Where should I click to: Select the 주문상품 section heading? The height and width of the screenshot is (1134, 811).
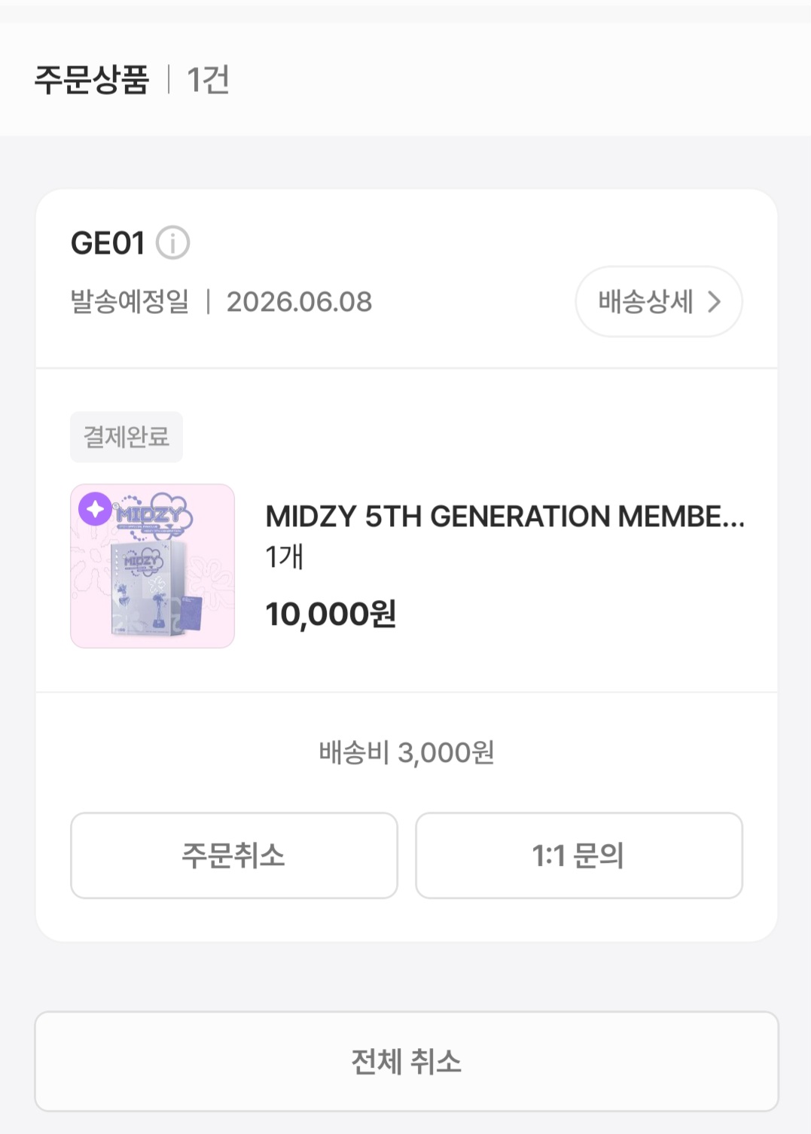pos(92,80)
